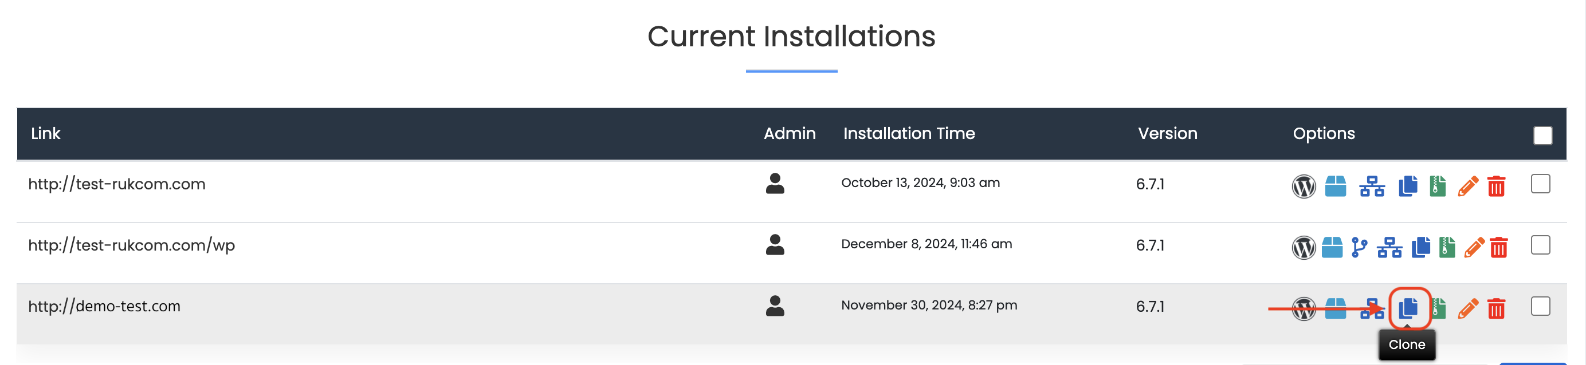The width and height of the screenshot is (1586, 365).
Task: Click green zip backup icon for test-rukcom.com
Action: (1438, 186)
